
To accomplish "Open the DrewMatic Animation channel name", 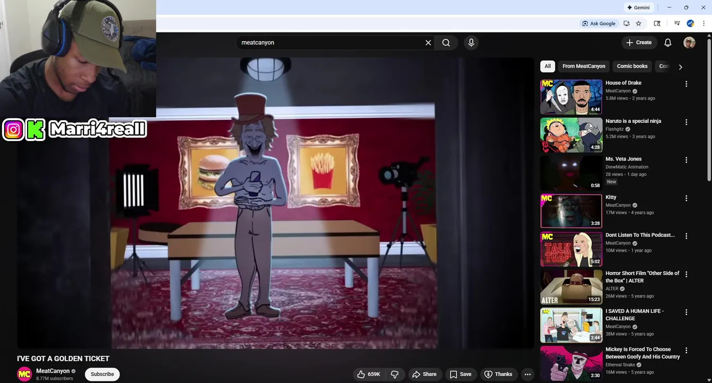I will click(x=627, y=167).
